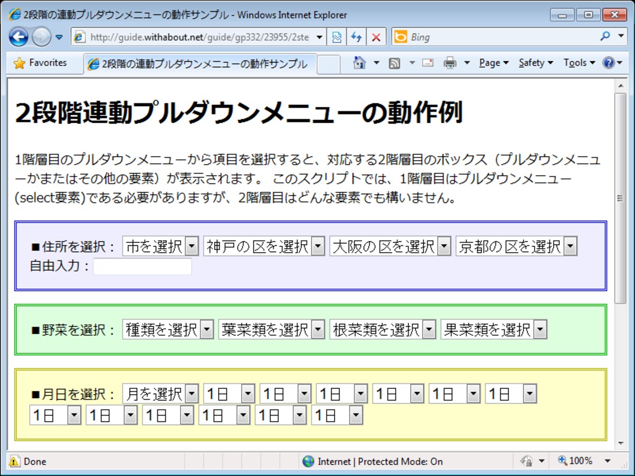Click the 自由入力 text field
The image size is (635, 476).
pos(142,267)
